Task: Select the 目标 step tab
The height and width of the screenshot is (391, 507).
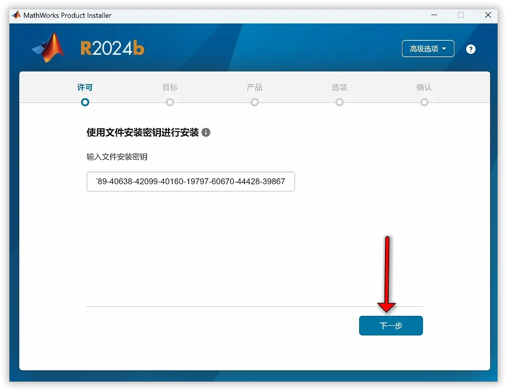Action: tap(170, 87)
